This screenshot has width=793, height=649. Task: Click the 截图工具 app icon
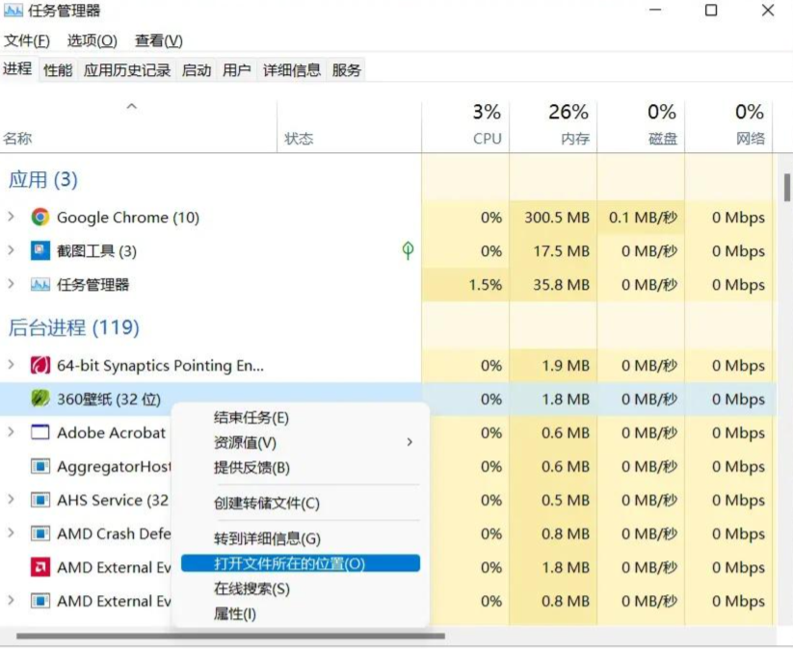coord(40,251)
